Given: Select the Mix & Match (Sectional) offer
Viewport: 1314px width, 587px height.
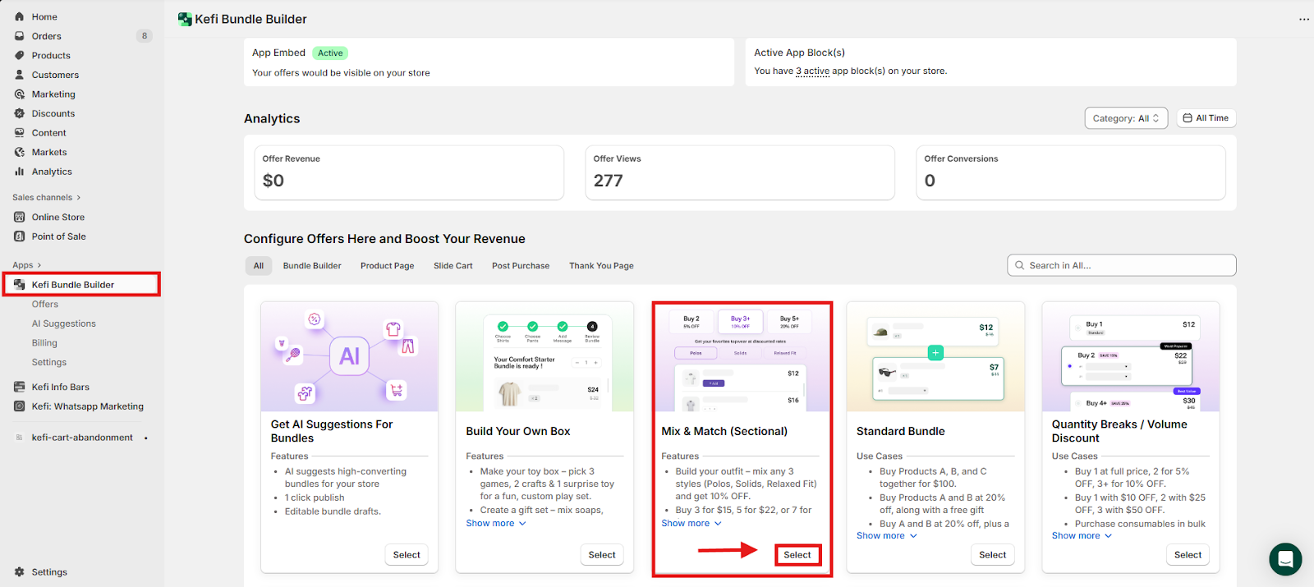Looking at the screenshot, I should click(797, 555).
